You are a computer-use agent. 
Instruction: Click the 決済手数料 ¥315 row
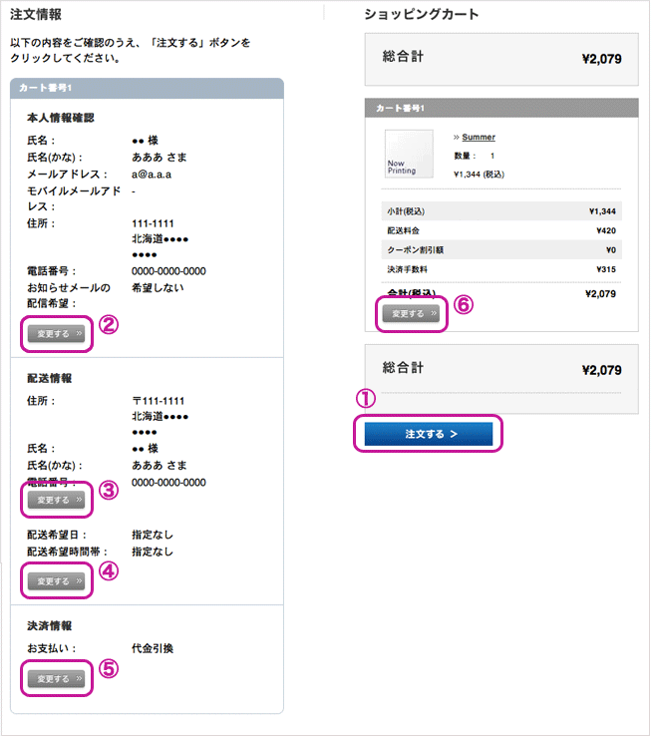pyautogui.click(x=501, y=269)
